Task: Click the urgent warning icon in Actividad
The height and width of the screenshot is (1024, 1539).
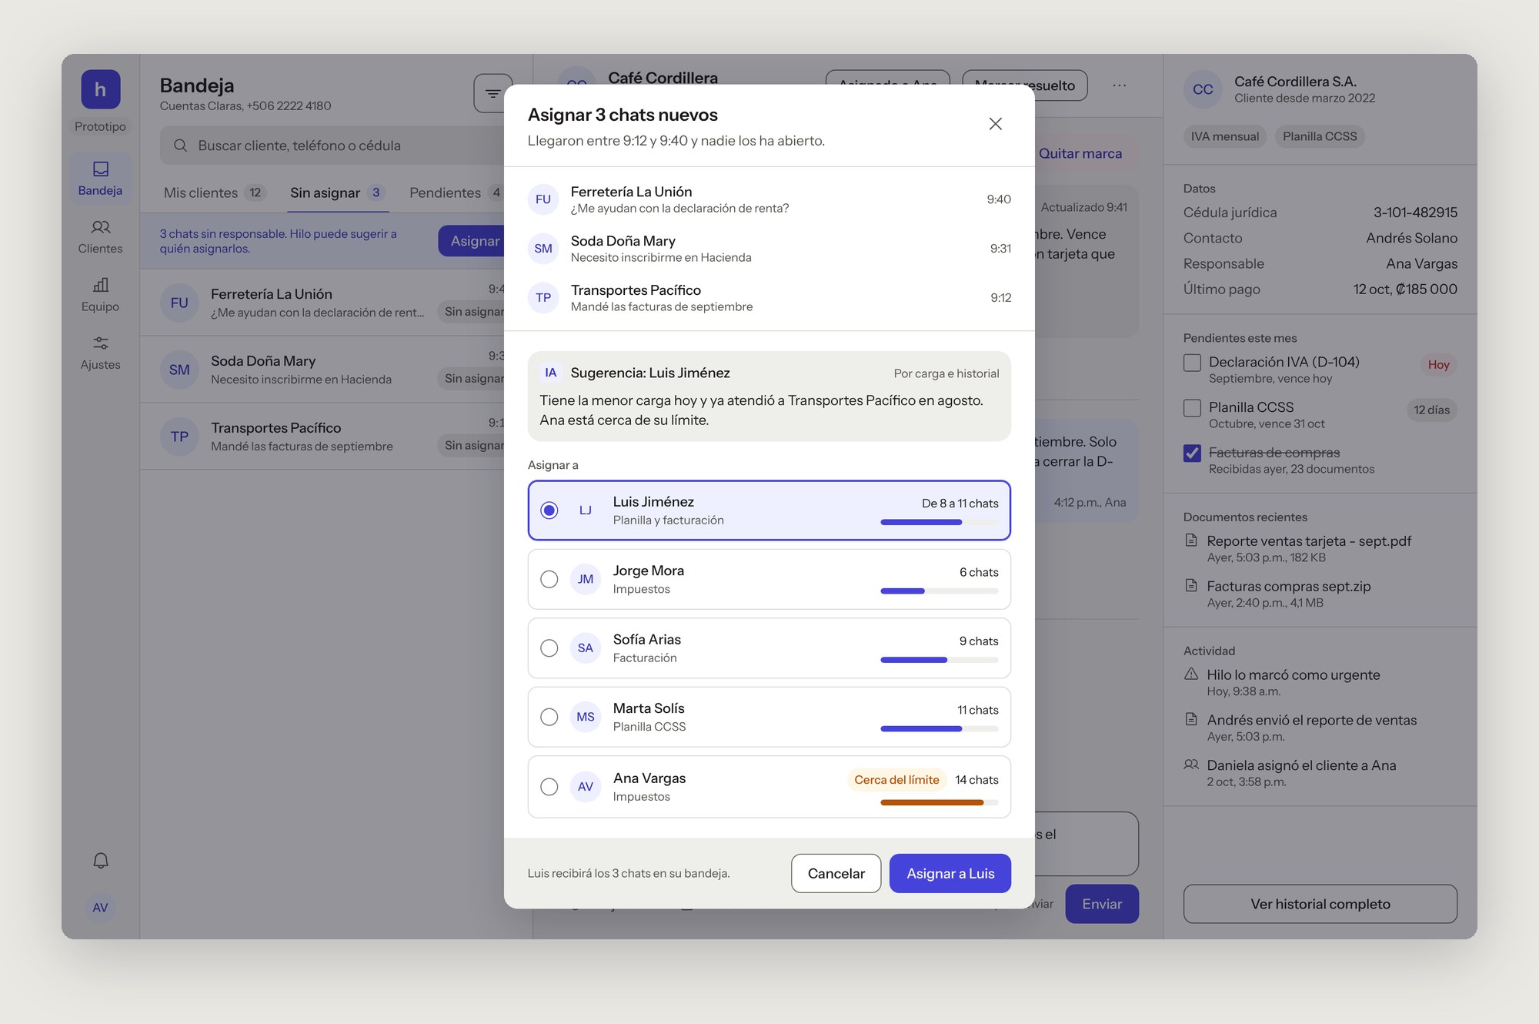Action: click(x=1191, y=674)
